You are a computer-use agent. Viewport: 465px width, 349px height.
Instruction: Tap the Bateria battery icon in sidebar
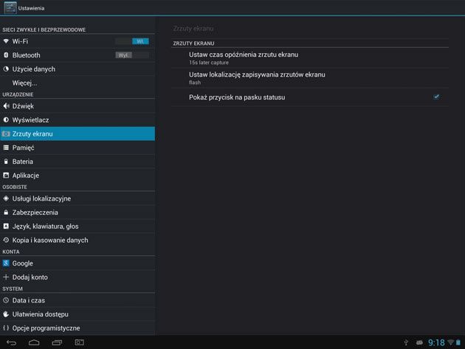[6, 162]
